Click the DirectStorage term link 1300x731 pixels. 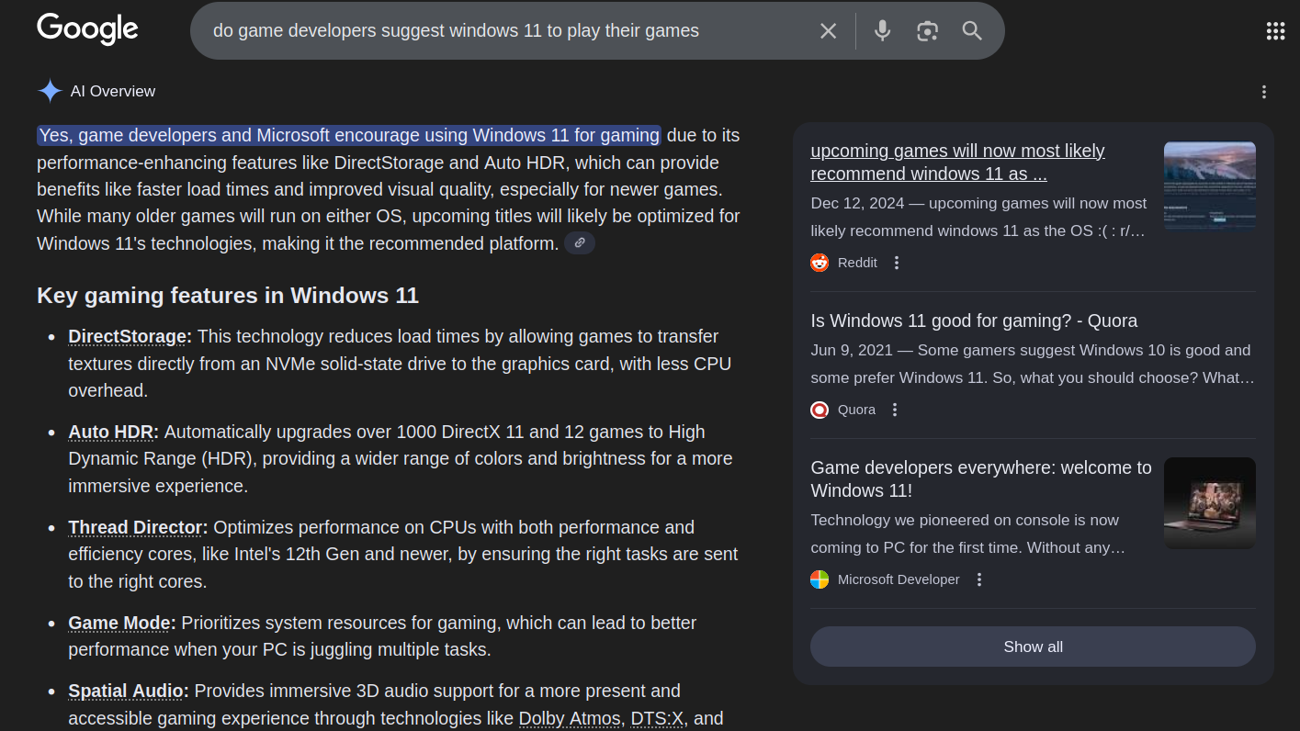pyautogui.click(x=128, y=336)
